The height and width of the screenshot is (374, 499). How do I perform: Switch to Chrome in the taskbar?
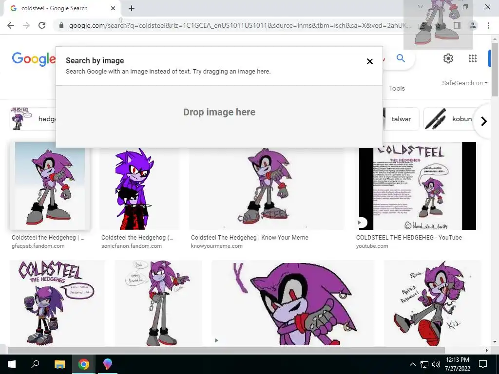click(84, 364)
